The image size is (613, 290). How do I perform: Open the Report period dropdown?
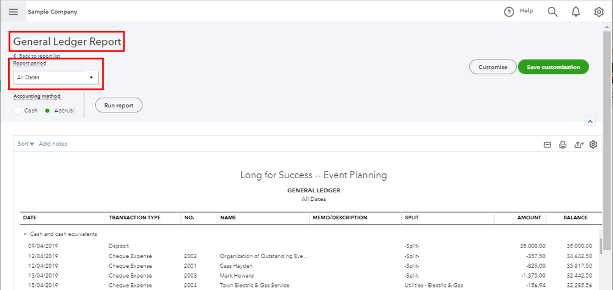click(x=56, y=77)
